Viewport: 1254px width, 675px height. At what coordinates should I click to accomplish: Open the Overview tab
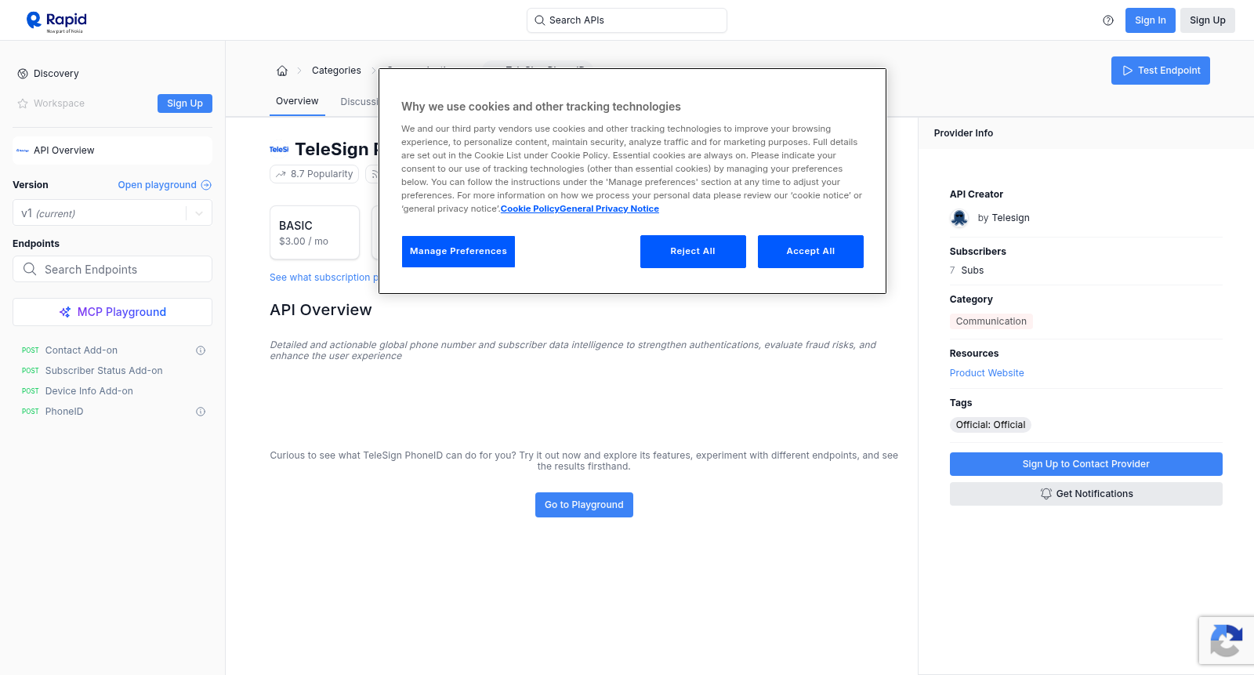[297, 101]
